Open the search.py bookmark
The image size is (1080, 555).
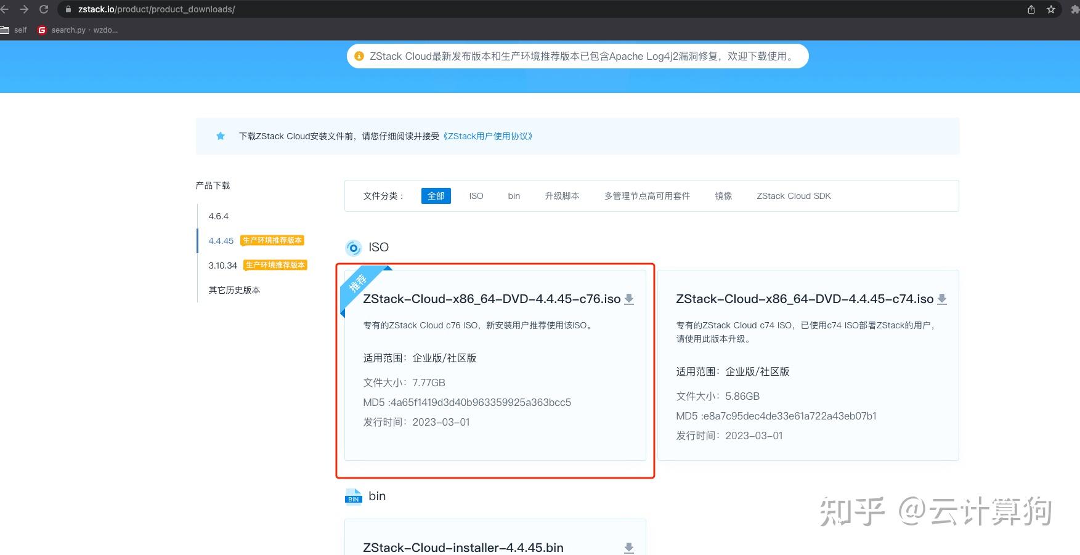(78, 30)
